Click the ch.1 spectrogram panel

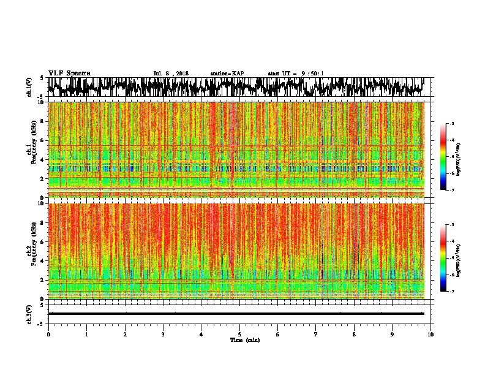[x=236, y=150]
